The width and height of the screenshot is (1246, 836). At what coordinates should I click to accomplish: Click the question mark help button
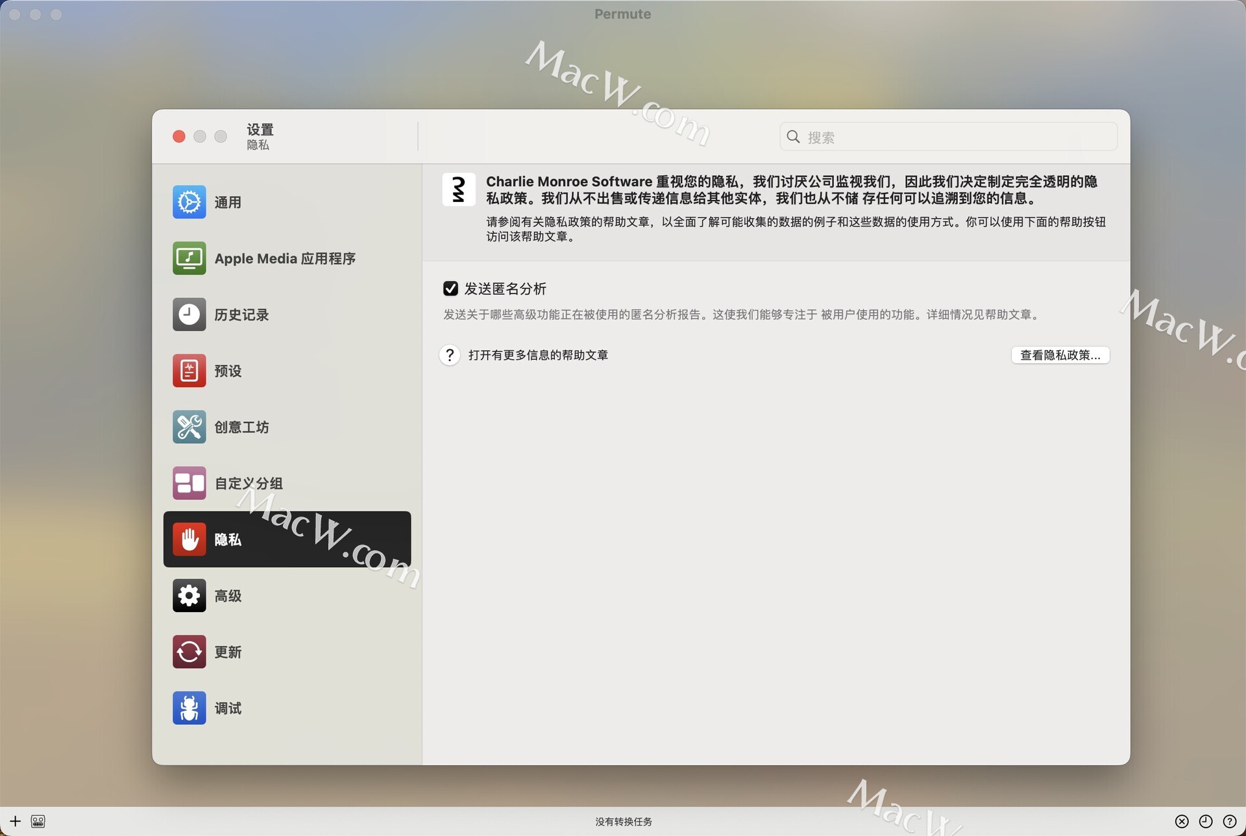coord(450,355)
